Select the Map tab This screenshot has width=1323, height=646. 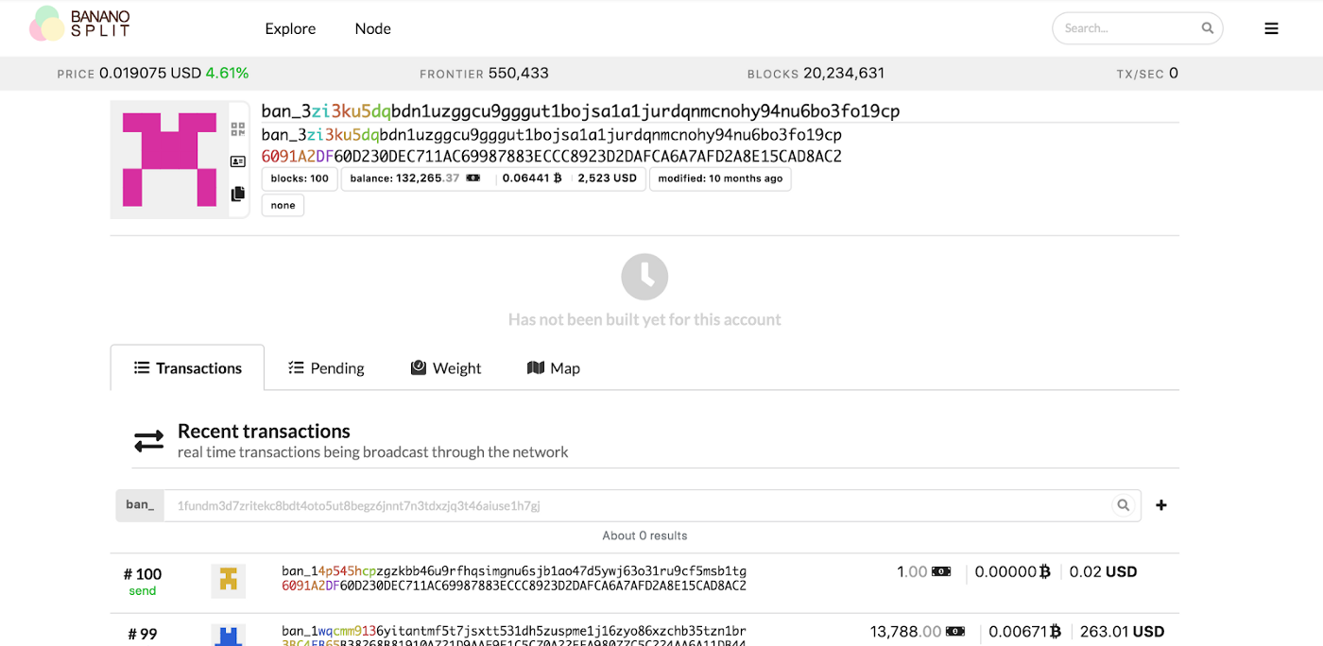(x=554, y=368)
